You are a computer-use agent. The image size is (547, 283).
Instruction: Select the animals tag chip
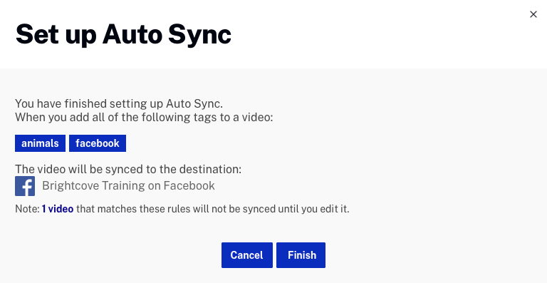point(40,143)
